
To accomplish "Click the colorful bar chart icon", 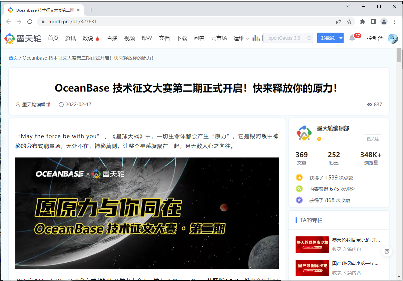I will 256,38.
